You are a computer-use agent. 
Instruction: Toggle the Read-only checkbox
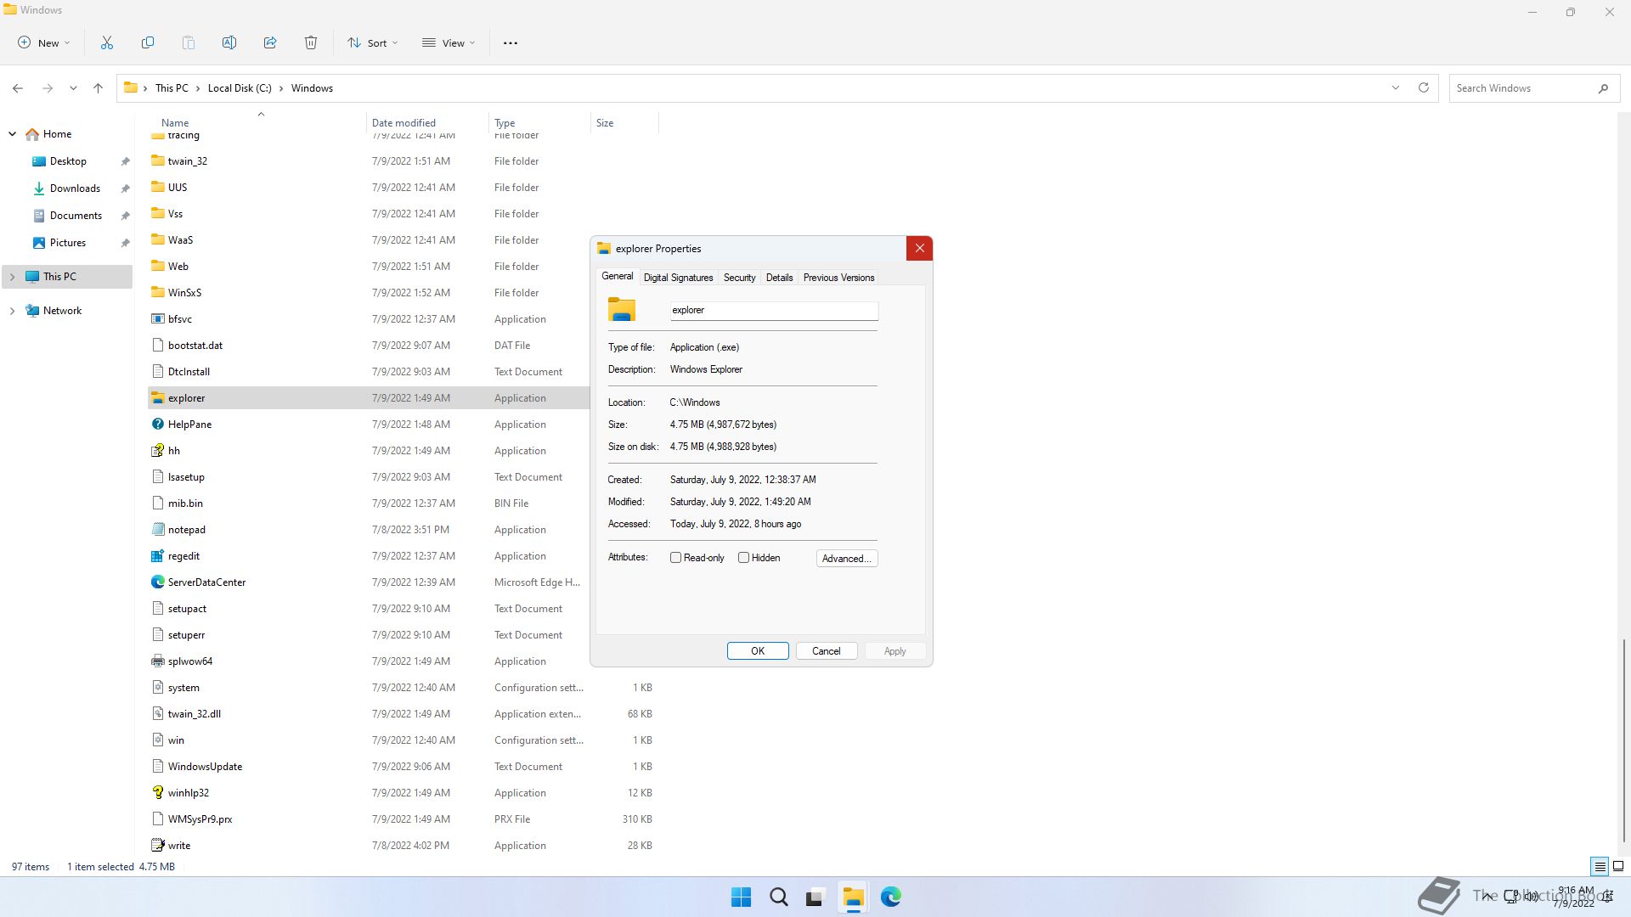(x=676, y=558)
